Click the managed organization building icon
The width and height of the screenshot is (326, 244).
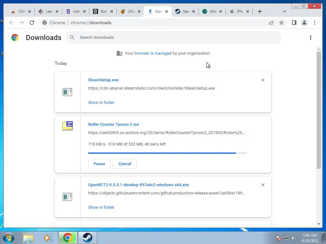pos(119,53)
